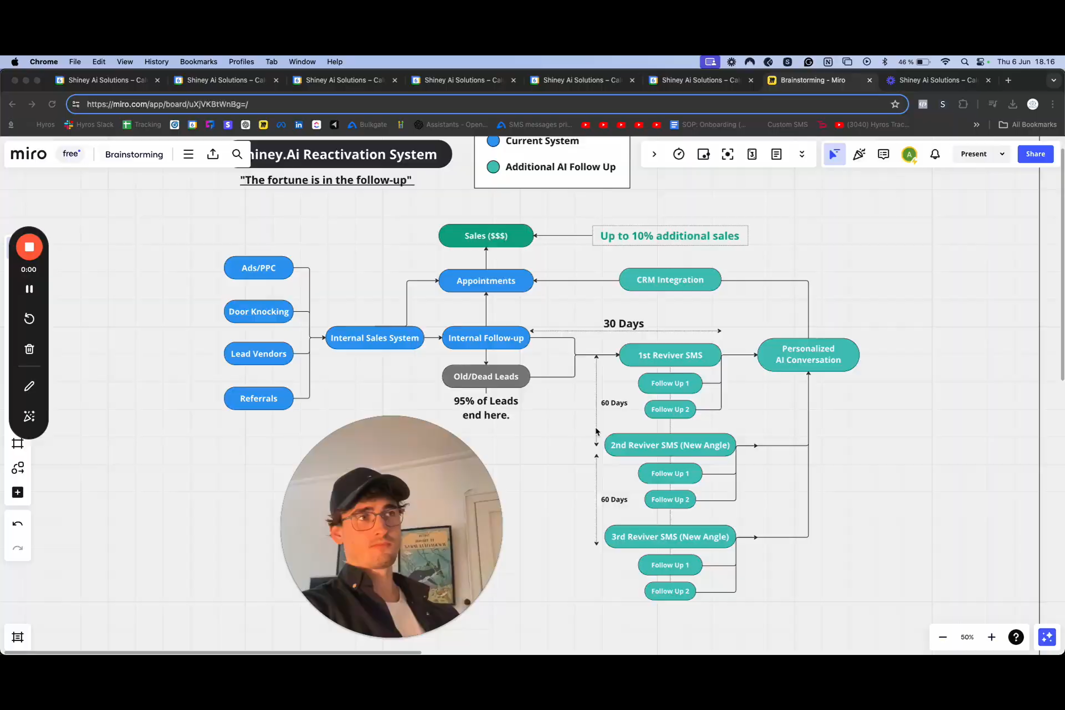This screenshot has height=710, width=1065.
Task: Stop the screen recording with red button
Action: click(29, 247)
